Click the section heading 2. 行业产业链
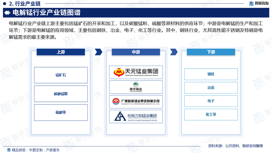This screenshot has width=272, height=153. point(25,4)
